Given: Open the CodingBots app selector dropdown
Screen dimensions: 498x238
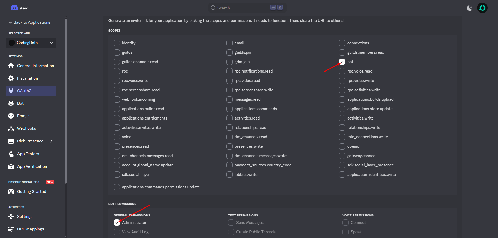Looking at the screenshot, I should coord(31,43).
